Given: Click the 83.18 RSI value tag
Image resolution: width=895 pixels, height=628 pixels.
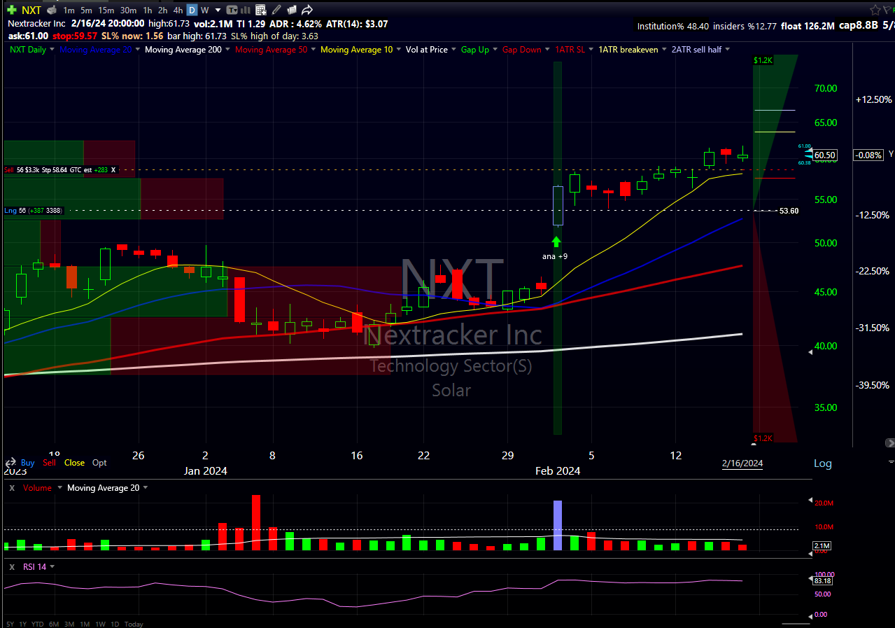Looking at the screenshot, I should click(824, 580).
